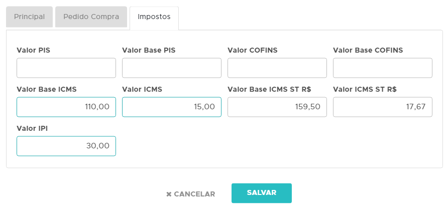
Task: Click the Valor PIS input field
Action: 66,68
